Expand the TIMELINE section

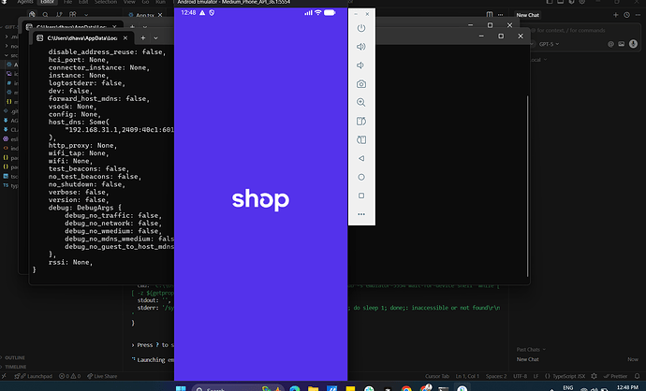[x=15, y=367]
